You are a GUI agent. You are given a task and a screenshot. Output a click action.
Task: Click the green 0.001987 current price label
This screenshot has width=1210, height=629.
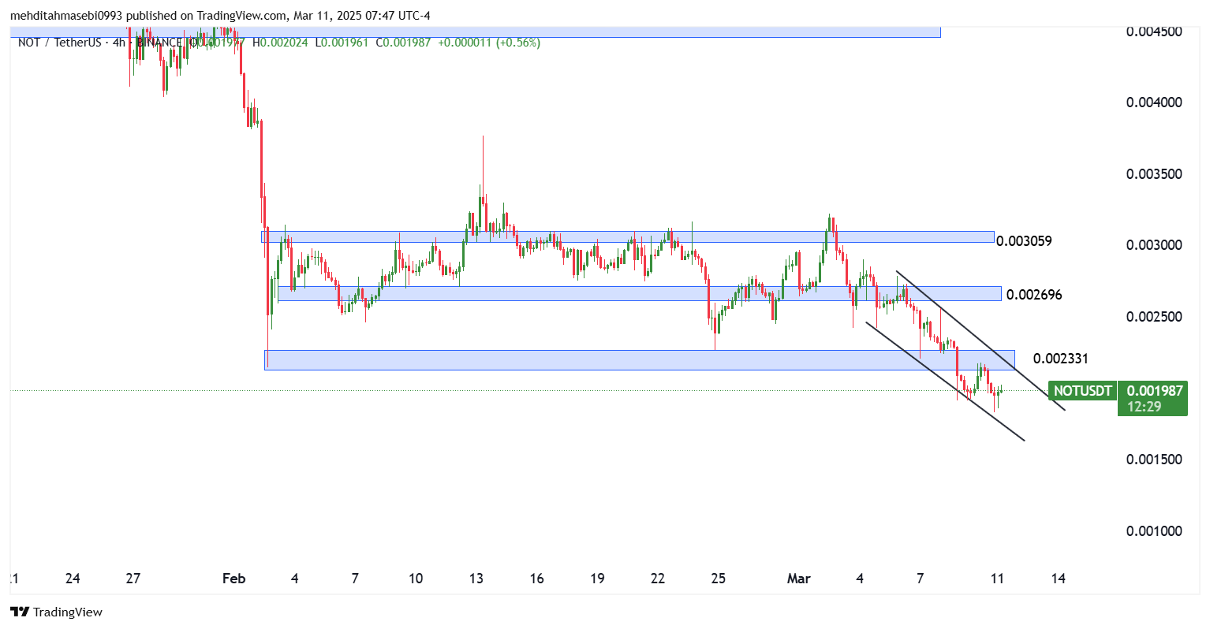coord(1155,391)
